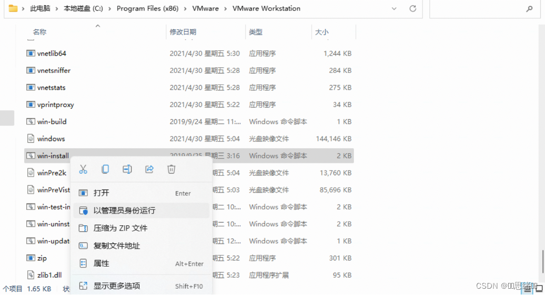Go to VMware breadcrumb folder

pos(205,8)
